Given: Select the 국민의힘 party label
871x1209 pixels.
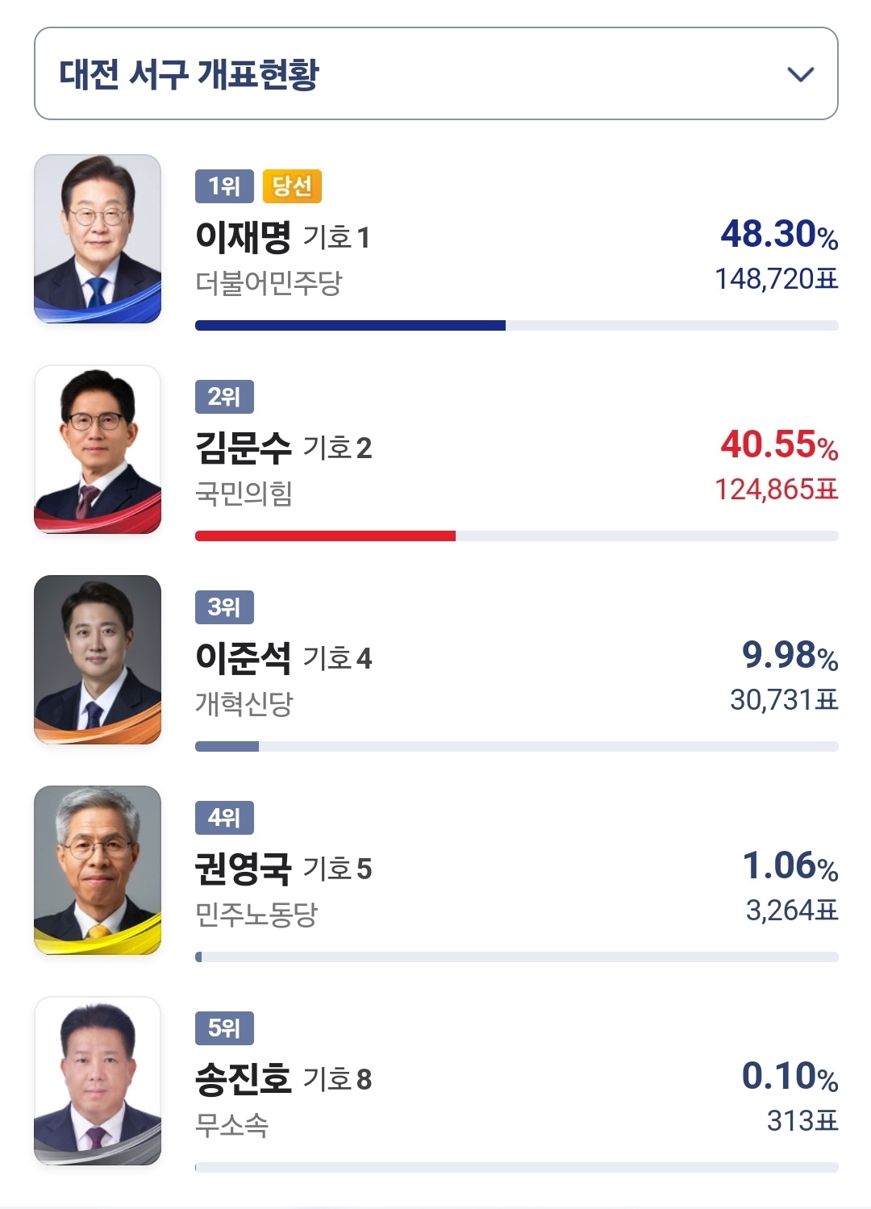Looking at the screenshot, I should [x=244, y=494].
